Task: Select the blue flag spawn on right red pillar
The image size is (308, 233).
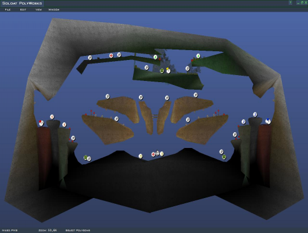Action: [268, 121]
